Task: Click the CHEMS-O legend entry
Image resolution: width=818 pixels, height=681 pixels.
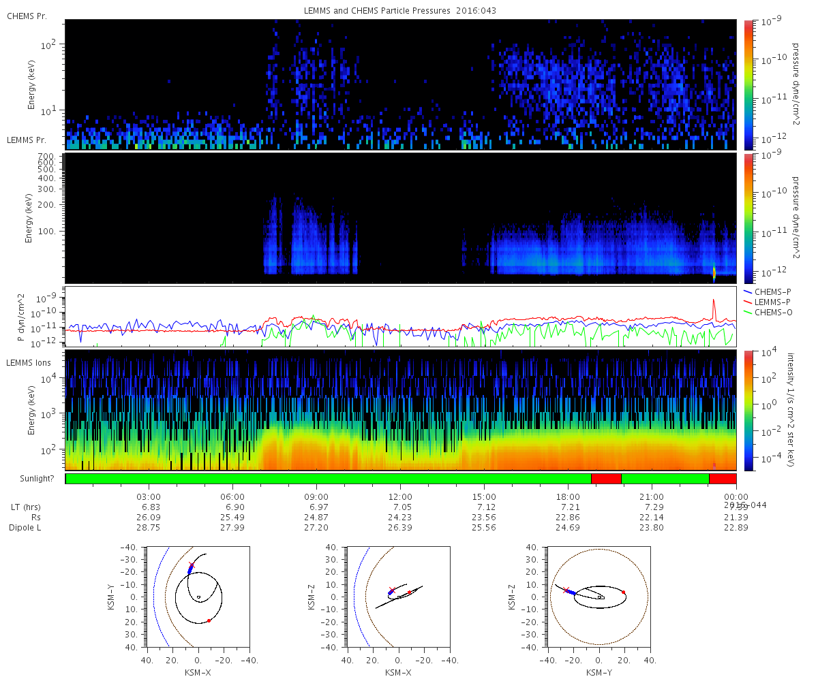Action: [769, 312]
